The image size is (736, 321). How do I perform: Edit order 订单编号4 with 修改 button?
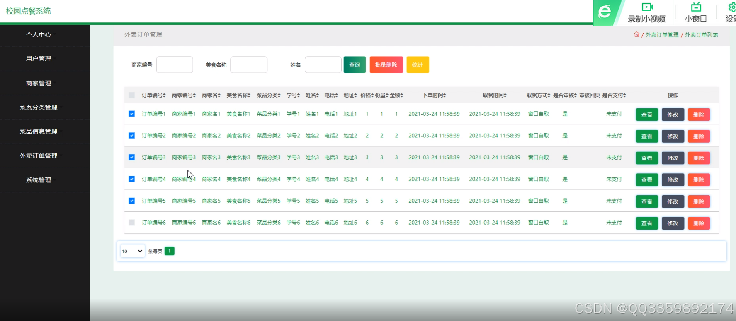coord(673,180)
